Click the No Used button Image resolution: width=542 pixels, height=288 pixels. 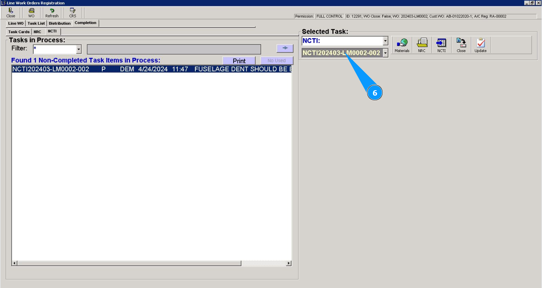point(277,61)
